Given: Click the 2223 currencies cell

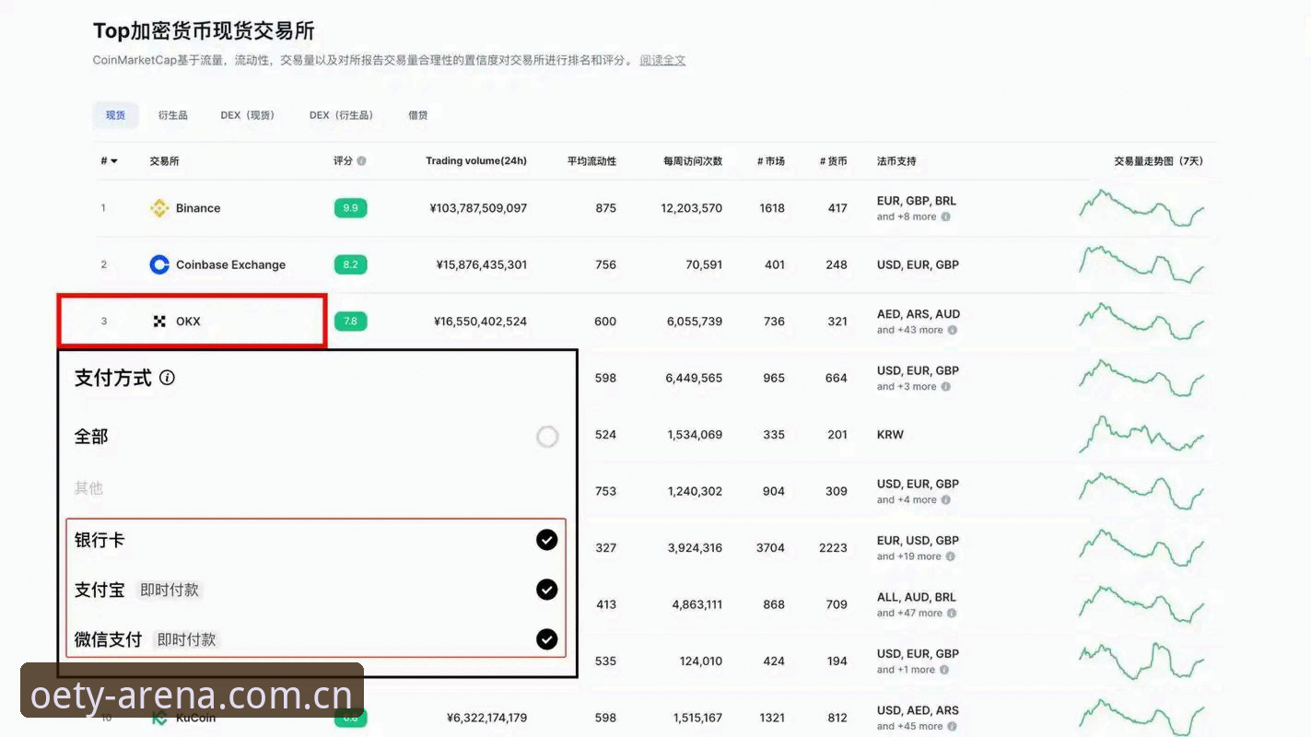Looking at the screenshot, I should point(833,548).
